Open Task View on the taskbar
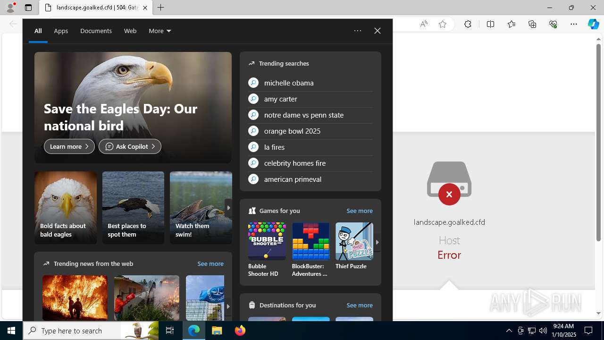The width and height of the screenshot is (604, 340). (170, 331)
